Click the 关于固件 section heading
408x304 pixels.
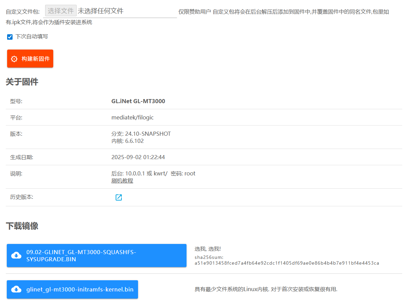click(22, 82)
